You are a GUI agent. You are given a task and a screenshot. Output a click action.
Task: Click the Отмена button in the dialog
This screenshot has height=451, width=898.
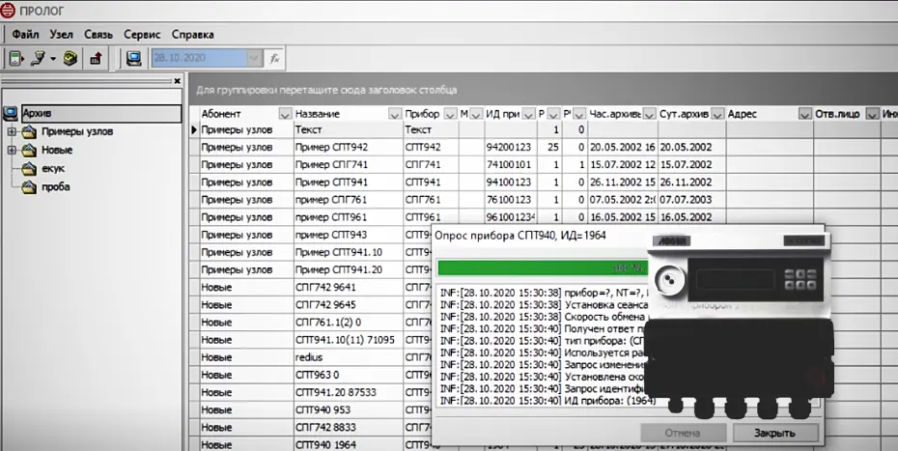pyautogui.click(x=683, y=434)
